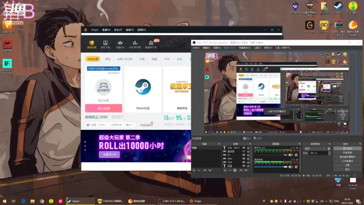Click the OBS source 属性 gear button
Viewport: 364px width, 205px height.
point(247,138)
